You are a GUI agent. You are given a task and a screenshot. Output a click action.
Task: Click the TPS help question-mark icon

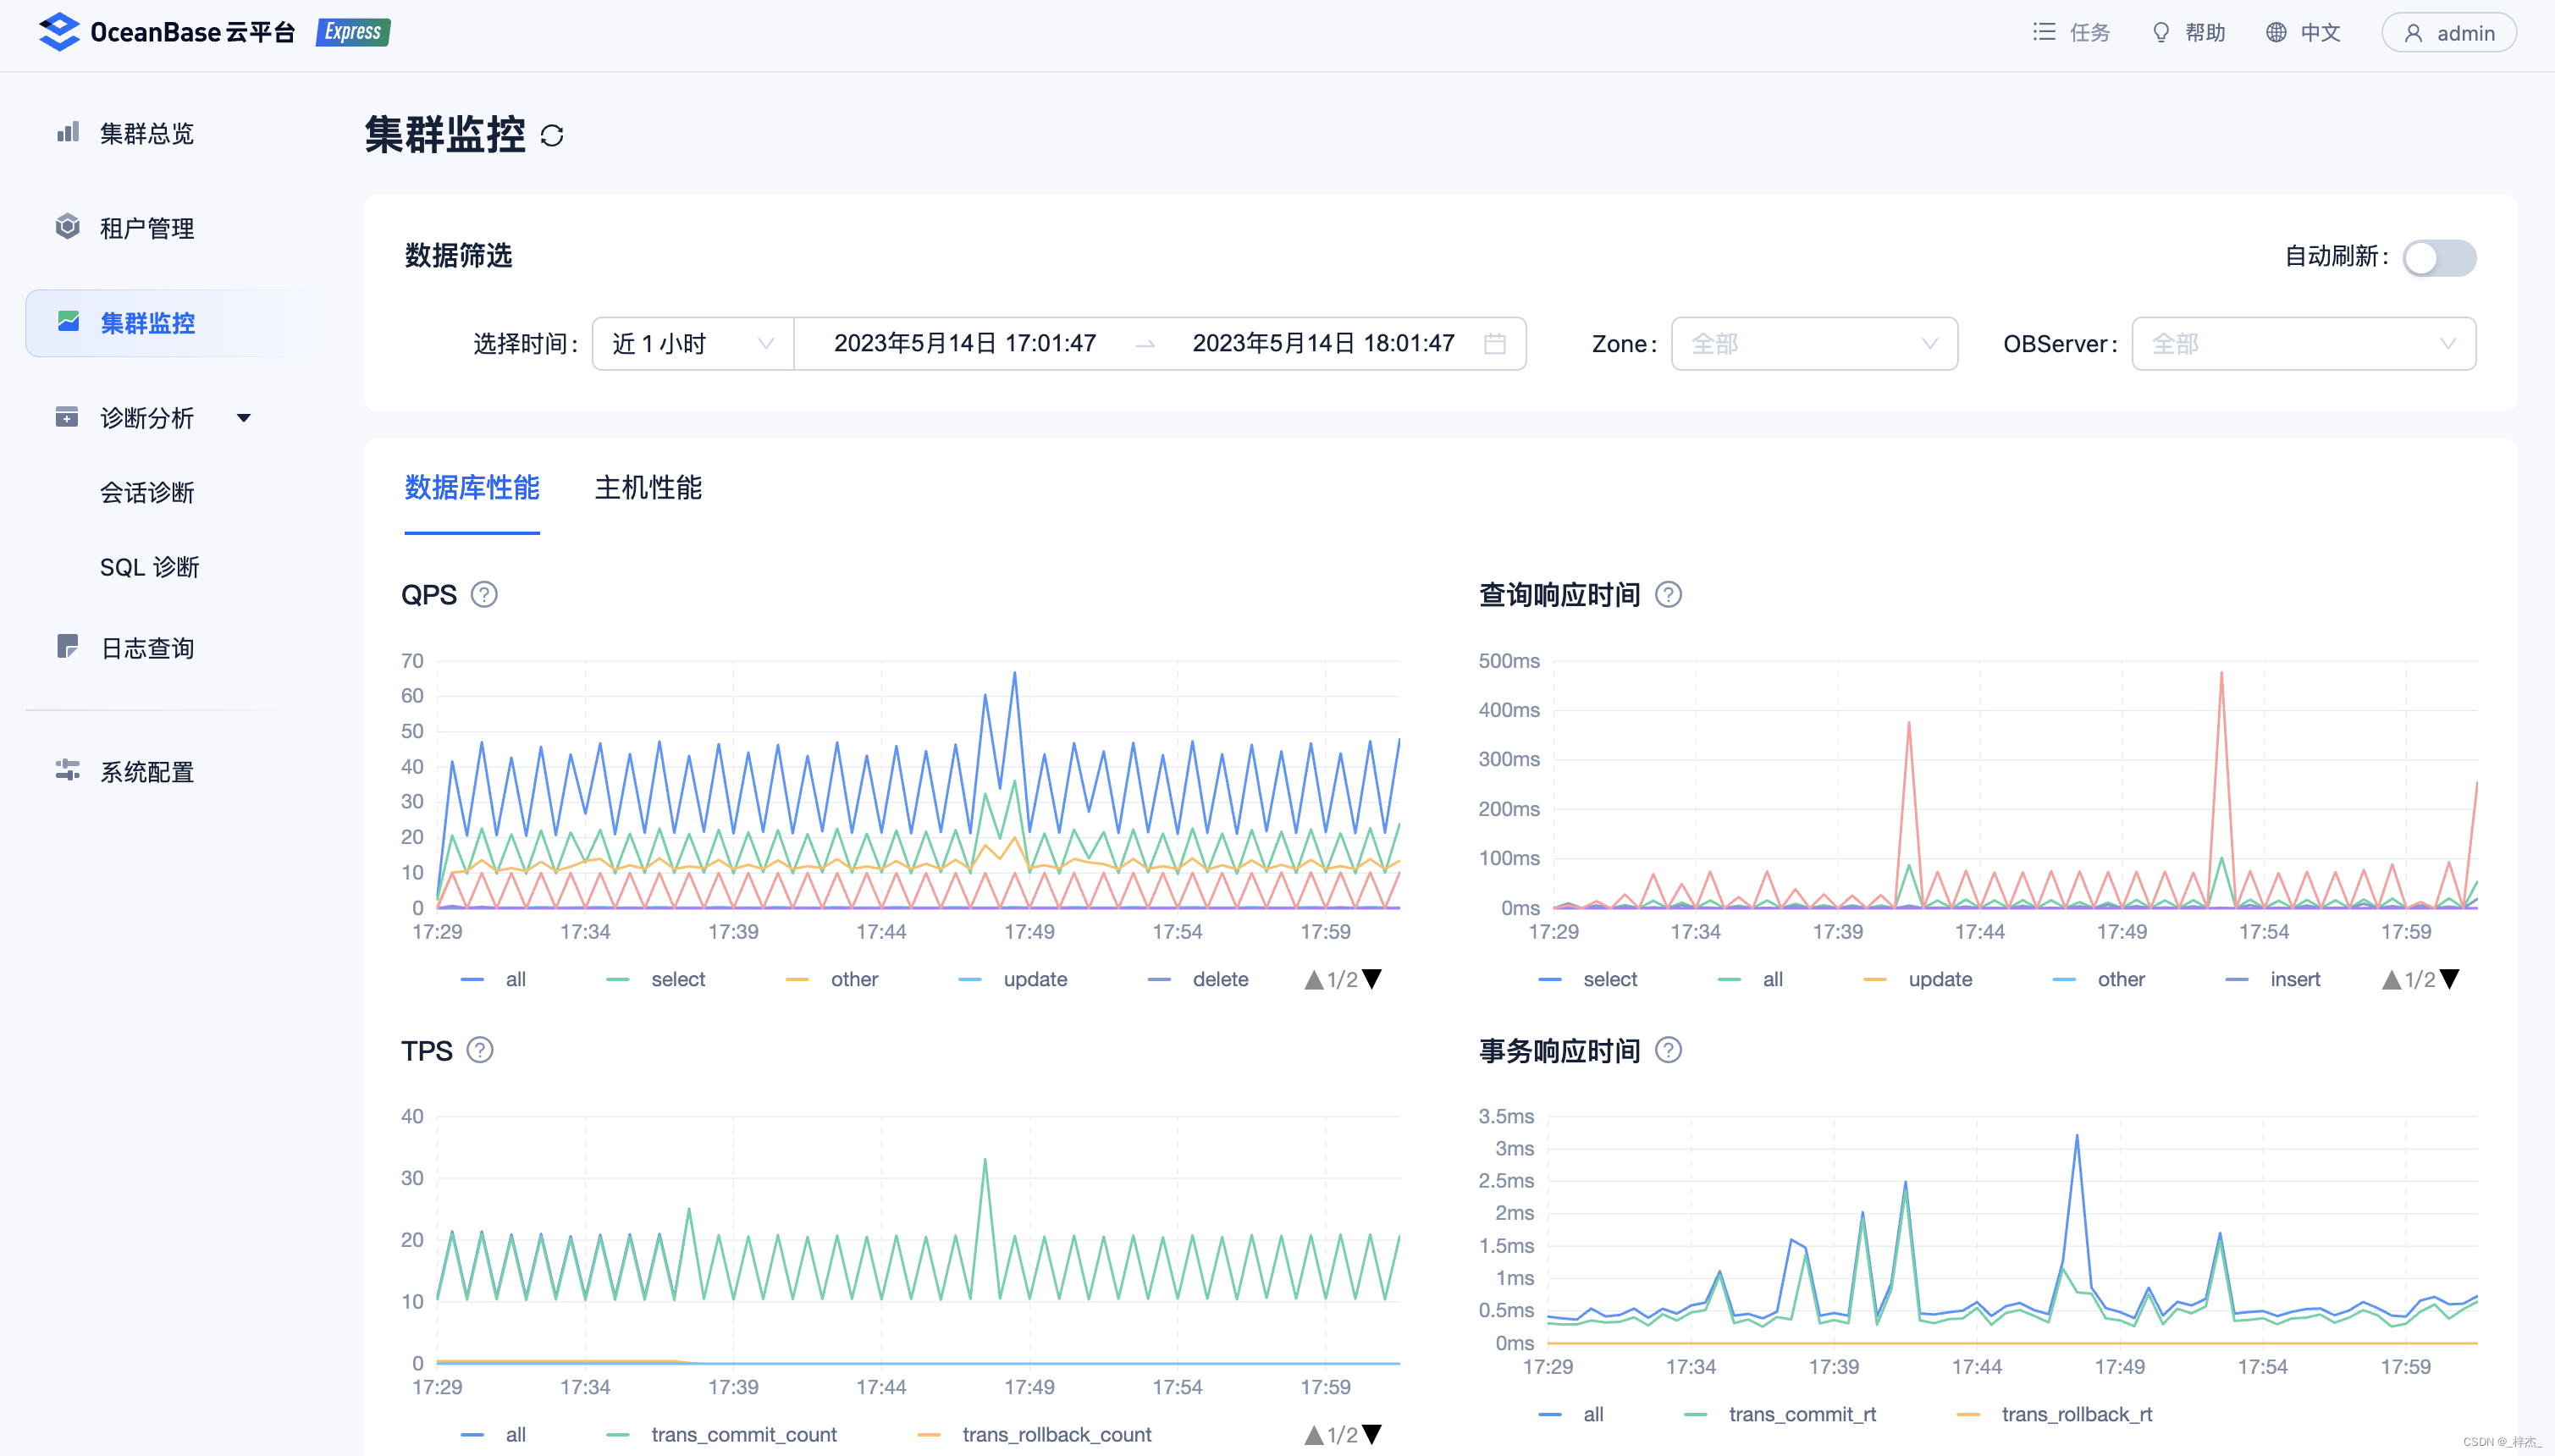pos(480,1051)
